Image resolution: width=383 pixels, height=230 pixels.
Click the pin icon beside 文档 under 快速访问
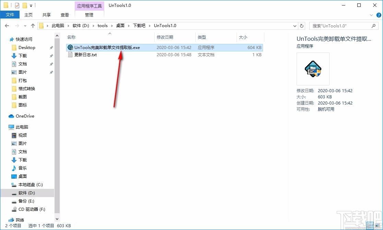coord(51,64)
